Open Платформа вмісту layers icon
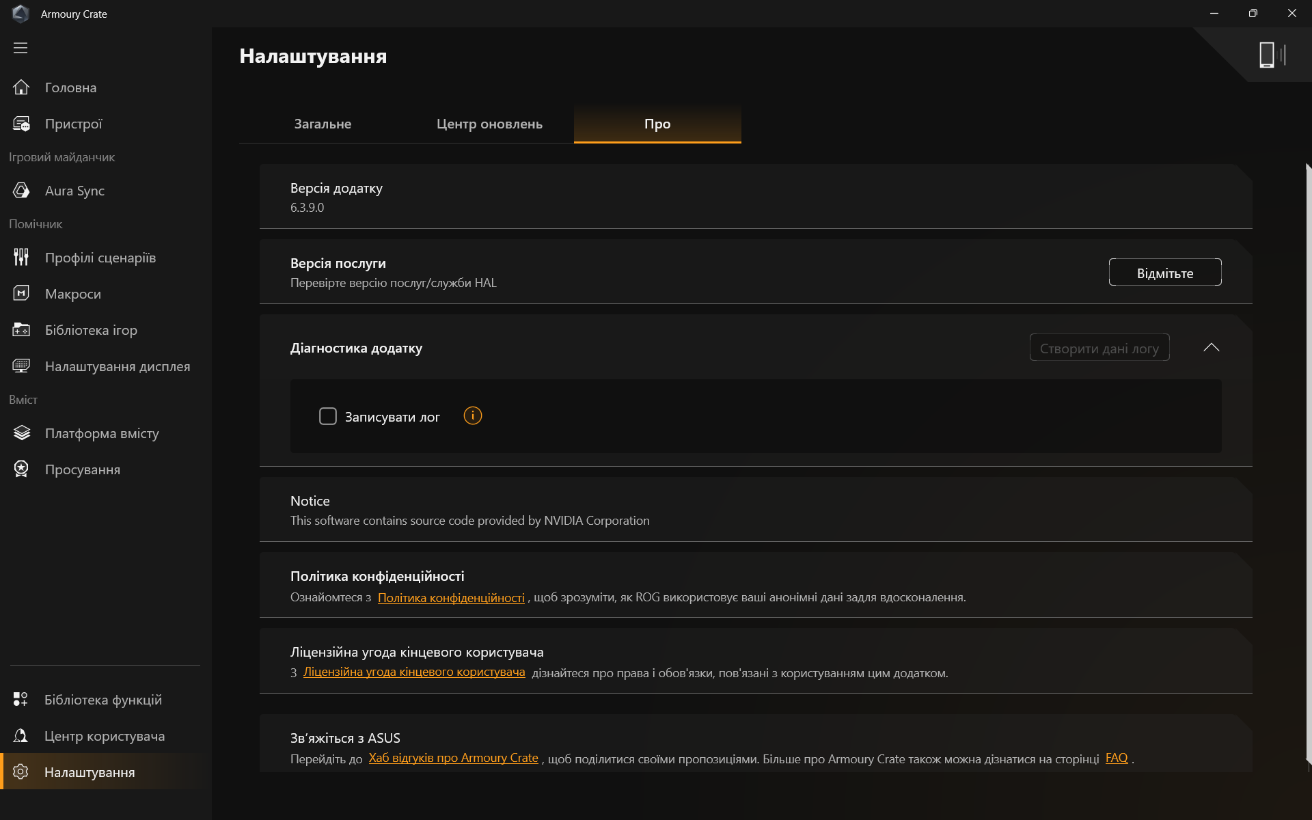This screenshot has height=820, width=1312. [x=21, y=433]
